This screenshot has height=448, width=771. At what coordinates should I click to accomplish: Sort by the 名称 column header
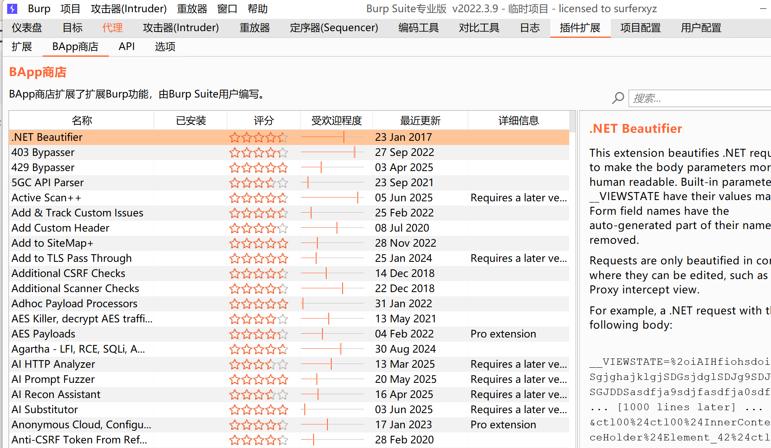pyautogui.click(x=82, y=121)
